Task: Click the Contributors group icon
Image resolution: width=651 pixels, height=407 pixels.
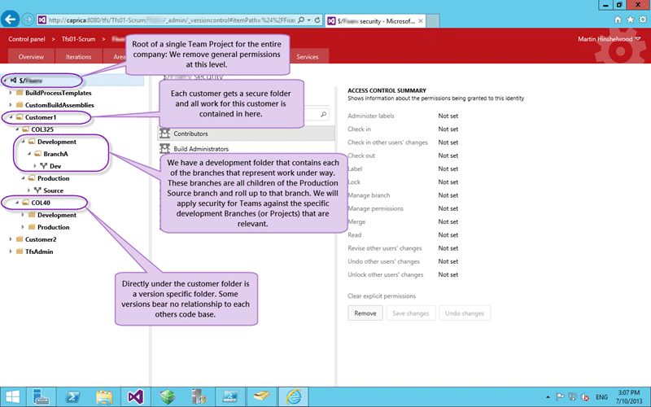Action: 165,133
